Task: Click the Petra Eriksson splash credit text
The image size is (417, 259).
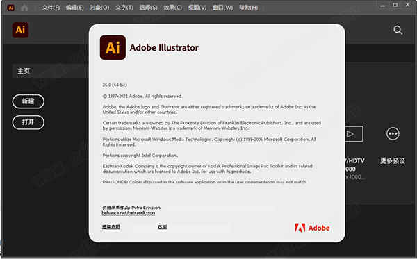Action: [x=131, y=208]
